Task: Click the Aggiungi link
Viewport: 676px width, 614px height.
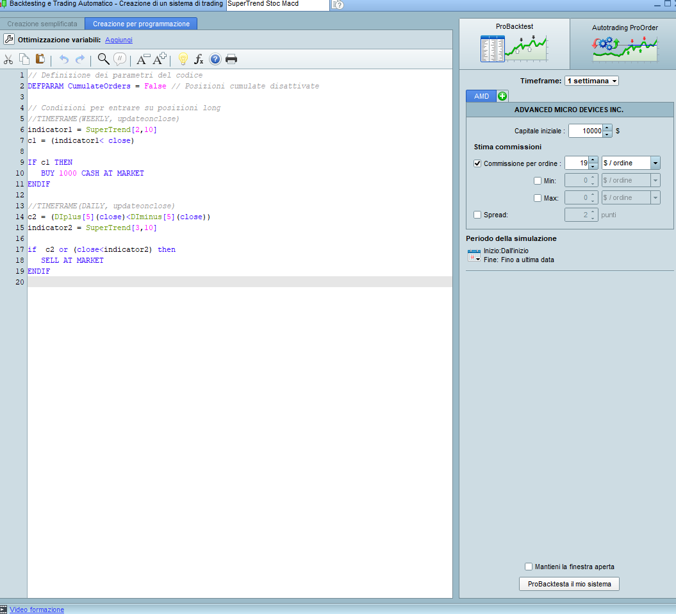Action: (119, 40)
